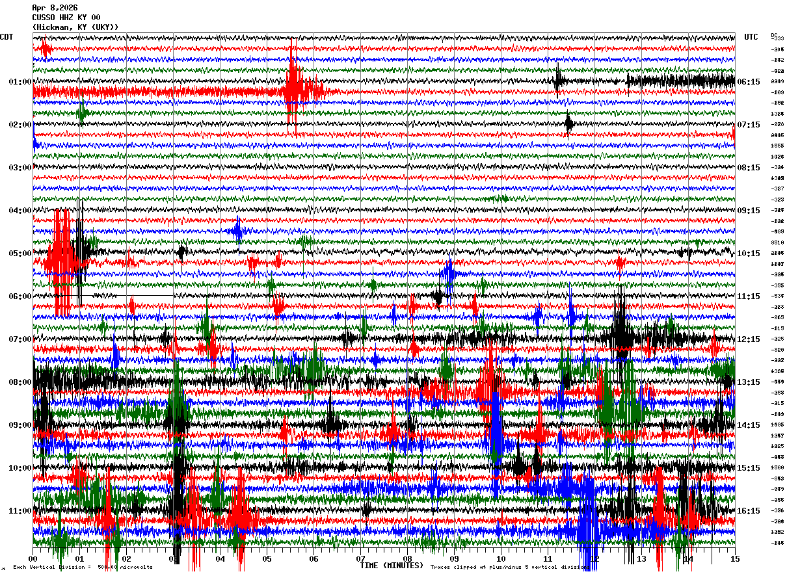Click the '09:15' UTC time label
Viewport: 787px width, 576px height.
point(749,211)
